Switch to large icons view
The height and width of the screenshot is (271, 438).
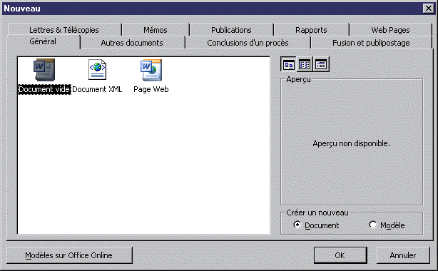(x=289, y=64)
